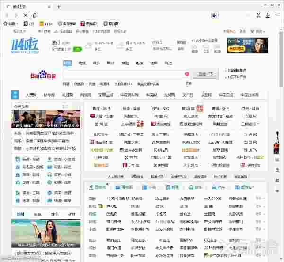Click the headphone music category icon
This screenshot has height=262, width=284.
pyautogui.click(x=191, y=187)
